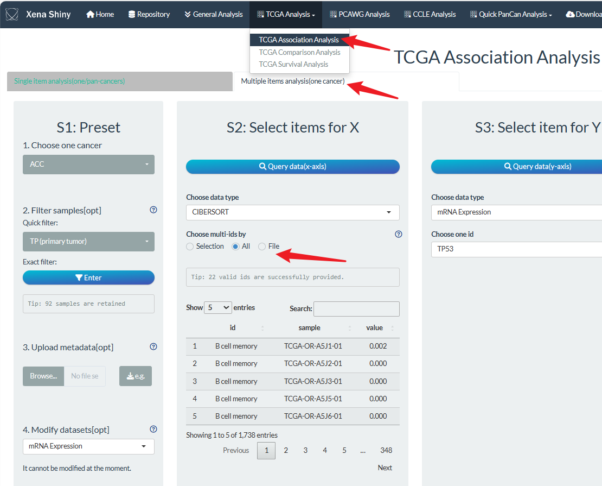Click the Enter exact filter button

pos(88,277)
